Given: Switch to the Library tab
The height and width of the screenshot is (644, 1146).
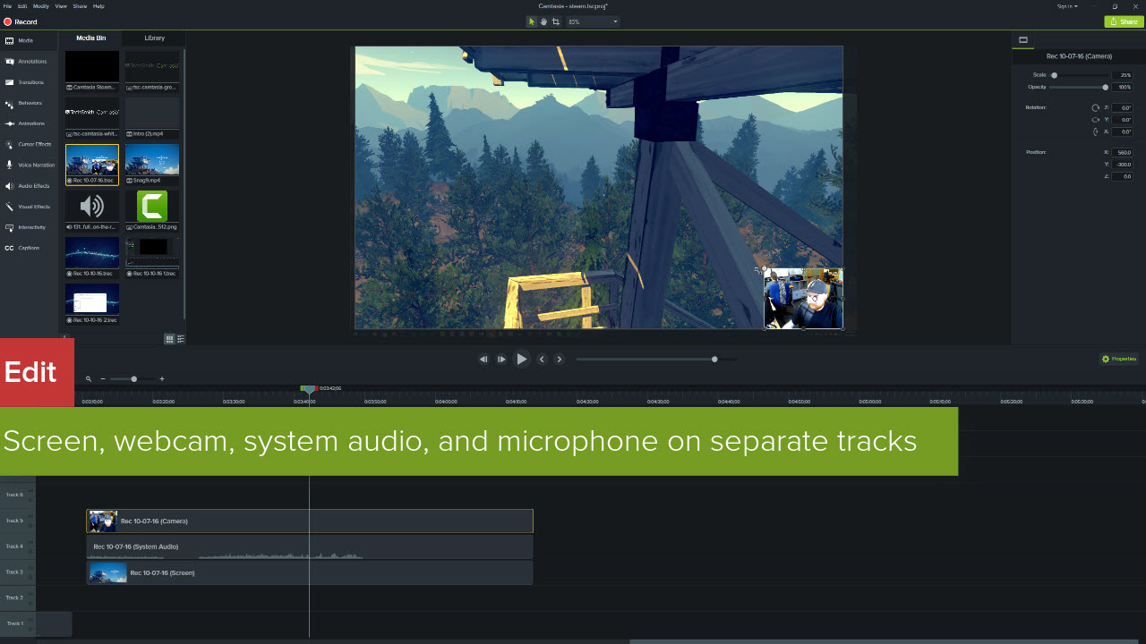Looking at the screenshot, I should coord(153,38).
